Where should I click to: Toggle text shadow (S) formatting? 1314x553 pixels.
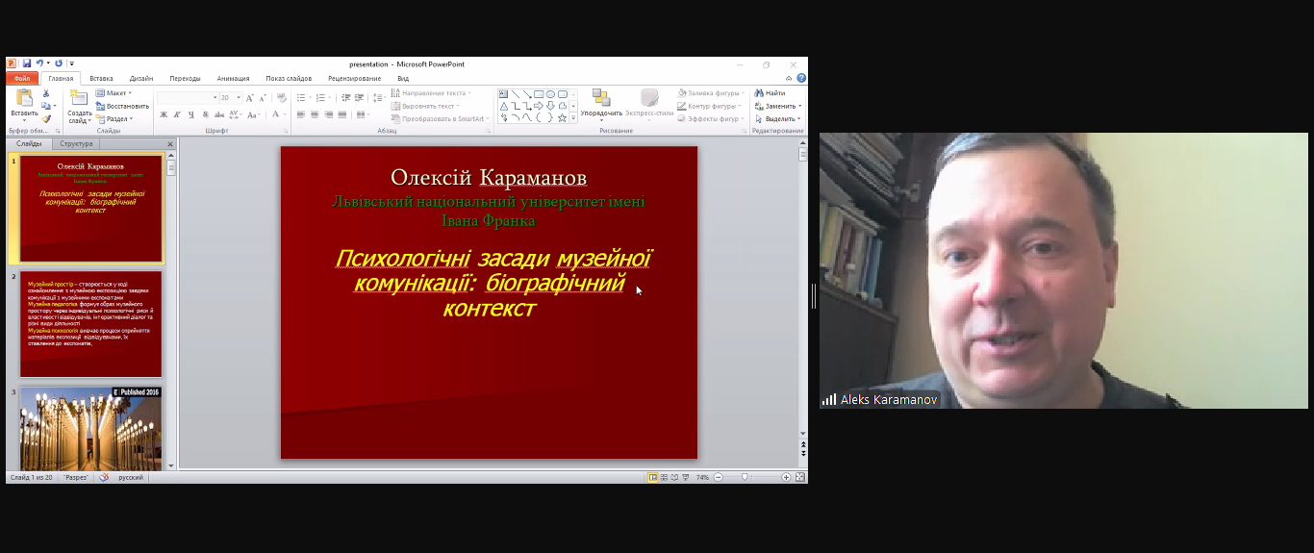[x=205, y=114]
